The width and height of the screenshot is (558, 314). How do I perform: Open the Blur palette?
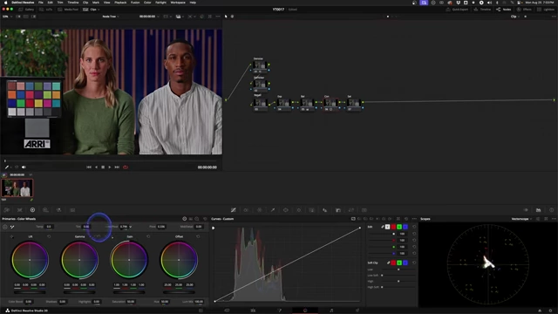click(x=325, y=210)
